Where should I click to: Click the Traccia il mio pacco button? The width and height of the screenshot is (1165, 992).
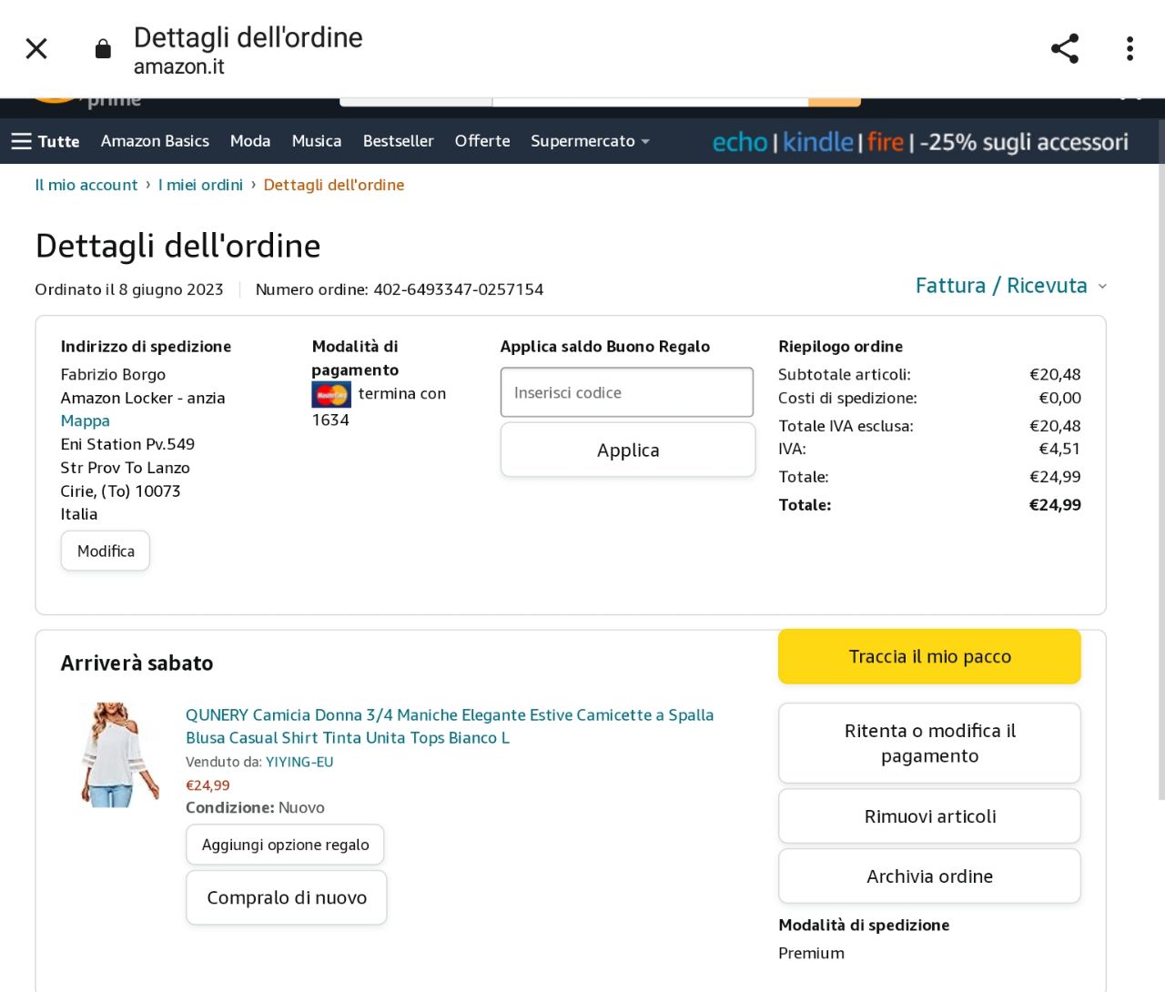(x=929, y=656)
